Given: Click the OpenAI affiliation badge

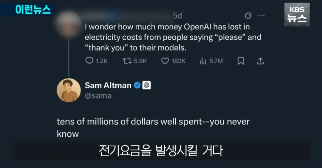Looking at the screenshot, I should 146,85.
